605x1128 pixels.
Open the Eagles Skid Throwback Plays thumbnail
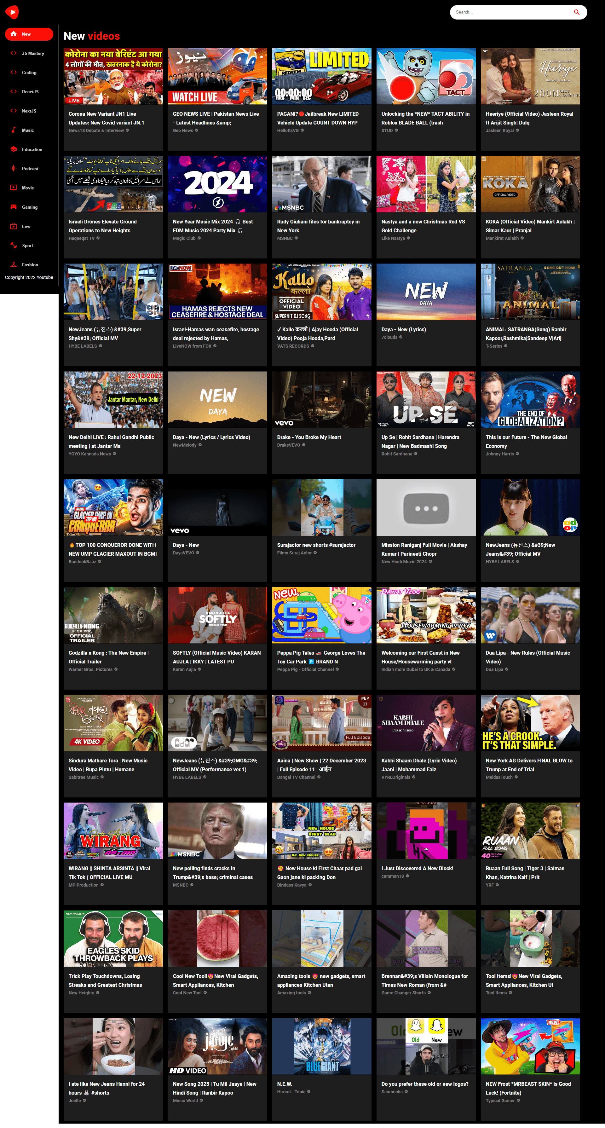point(113,938)
